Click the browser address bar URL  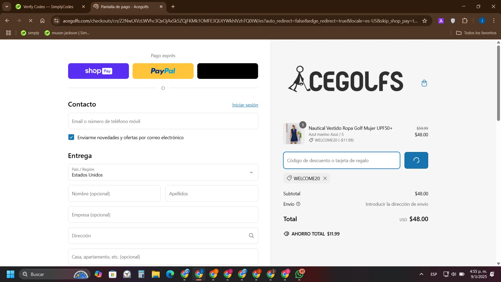pyautogui.click(x=240, y=21)
